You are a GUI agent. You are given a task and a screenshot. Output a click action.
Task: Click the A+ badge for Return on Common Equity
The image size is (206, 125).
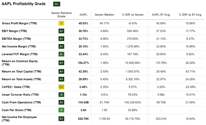tap(61, 63)
